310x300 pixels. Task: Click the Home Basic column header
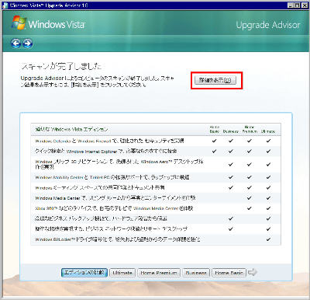215,129
